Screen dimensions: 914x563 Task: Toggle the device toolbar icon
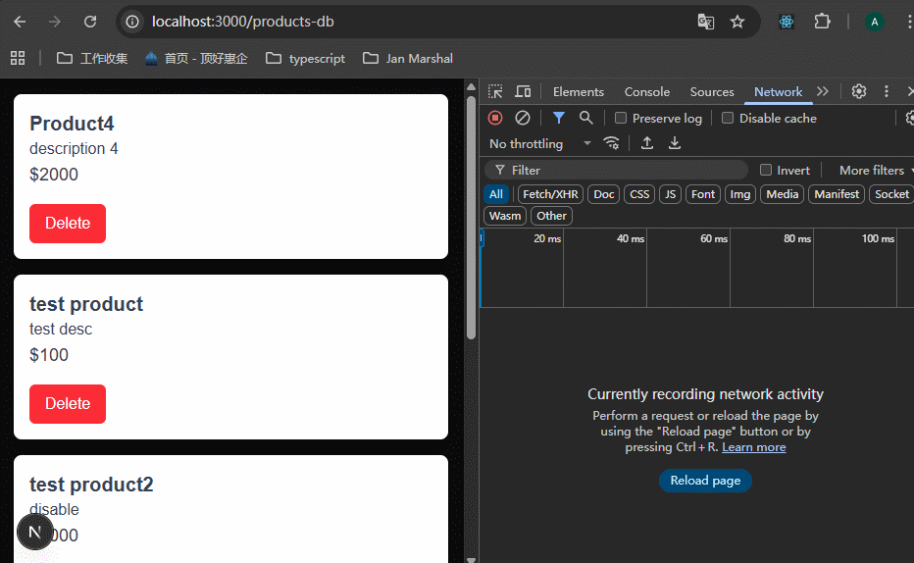point(523,91)
